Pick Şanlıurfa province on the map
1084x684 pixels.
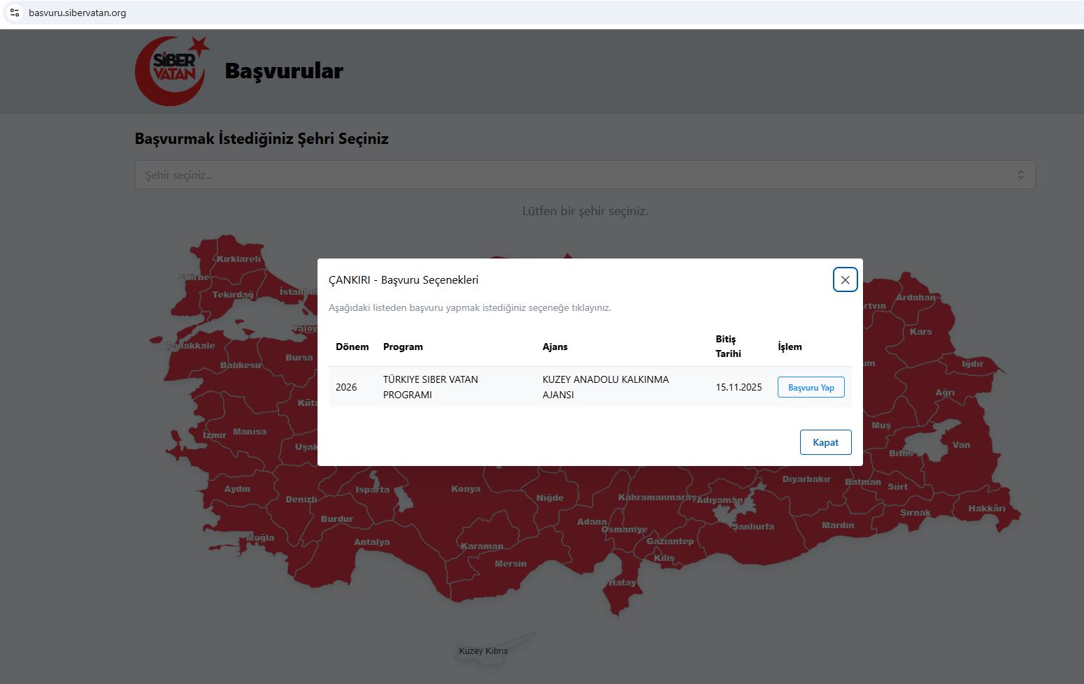[753, 527]
